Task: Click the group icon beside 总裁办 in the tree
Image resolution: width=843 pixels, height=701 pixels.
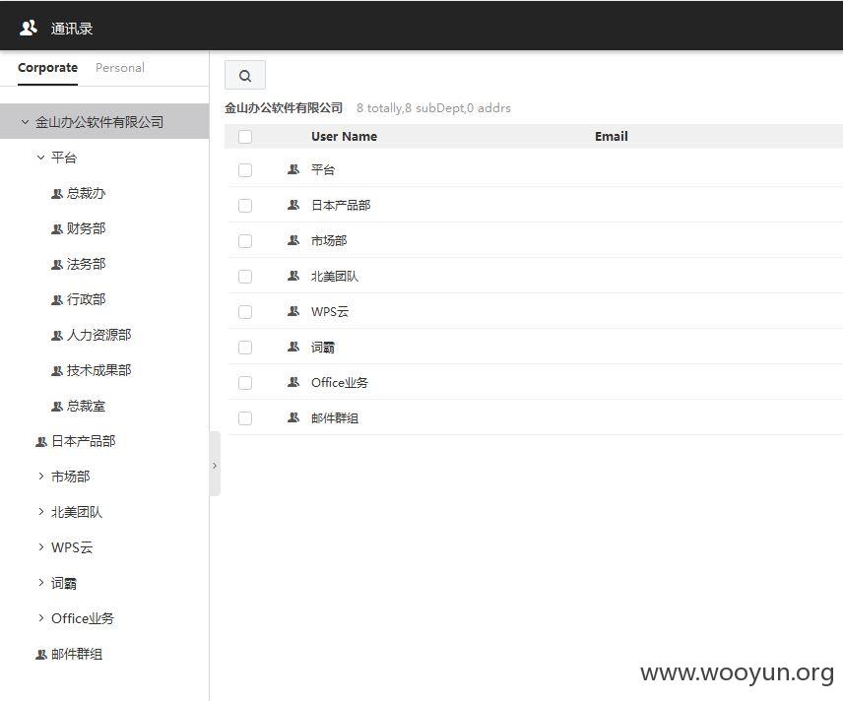Action: tap(57, 194)
